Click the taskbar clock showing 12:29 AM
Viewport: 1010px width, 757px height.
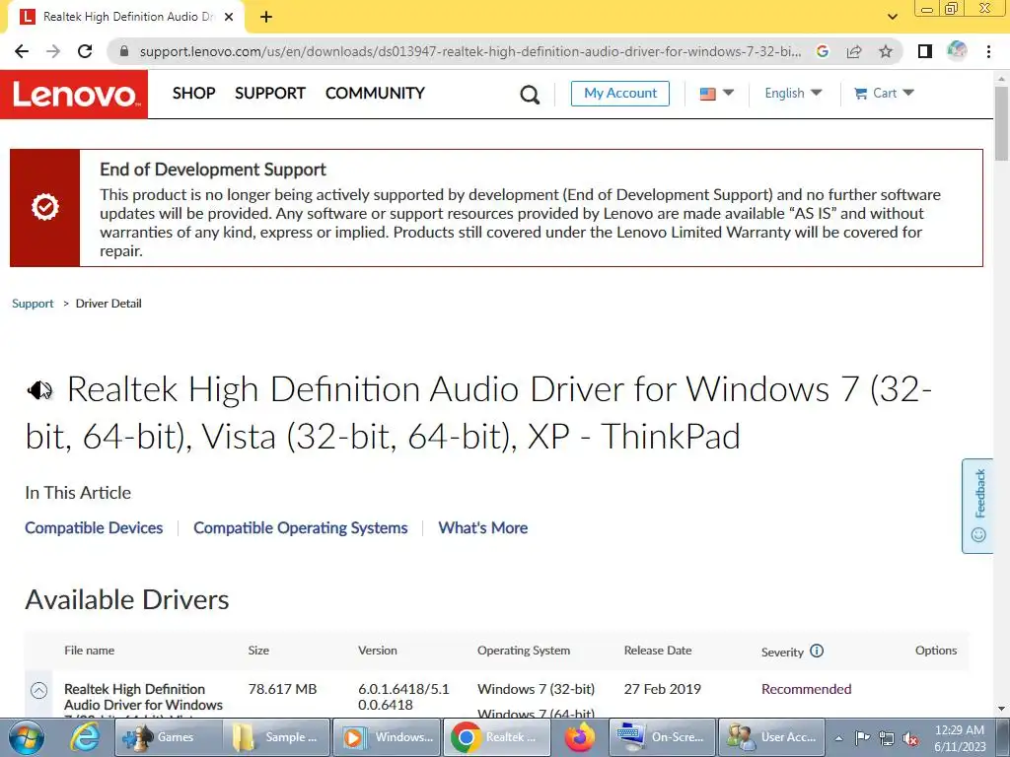959,738
